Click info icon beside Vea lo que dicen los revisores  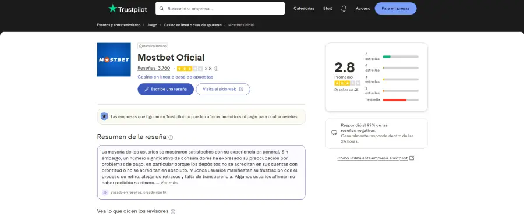click(173, 211)
